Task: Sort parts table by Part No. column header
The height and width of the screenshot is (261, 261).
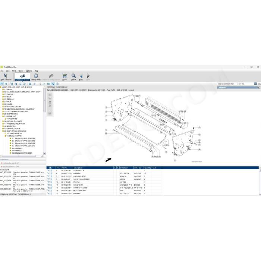Action: tap(67, 168)
